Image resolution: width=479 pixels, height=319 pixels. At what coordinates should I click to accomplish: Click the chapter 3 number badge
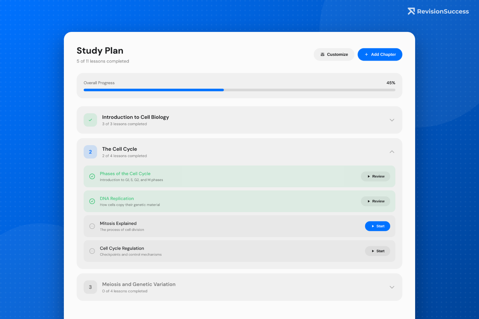pos(90,287)
